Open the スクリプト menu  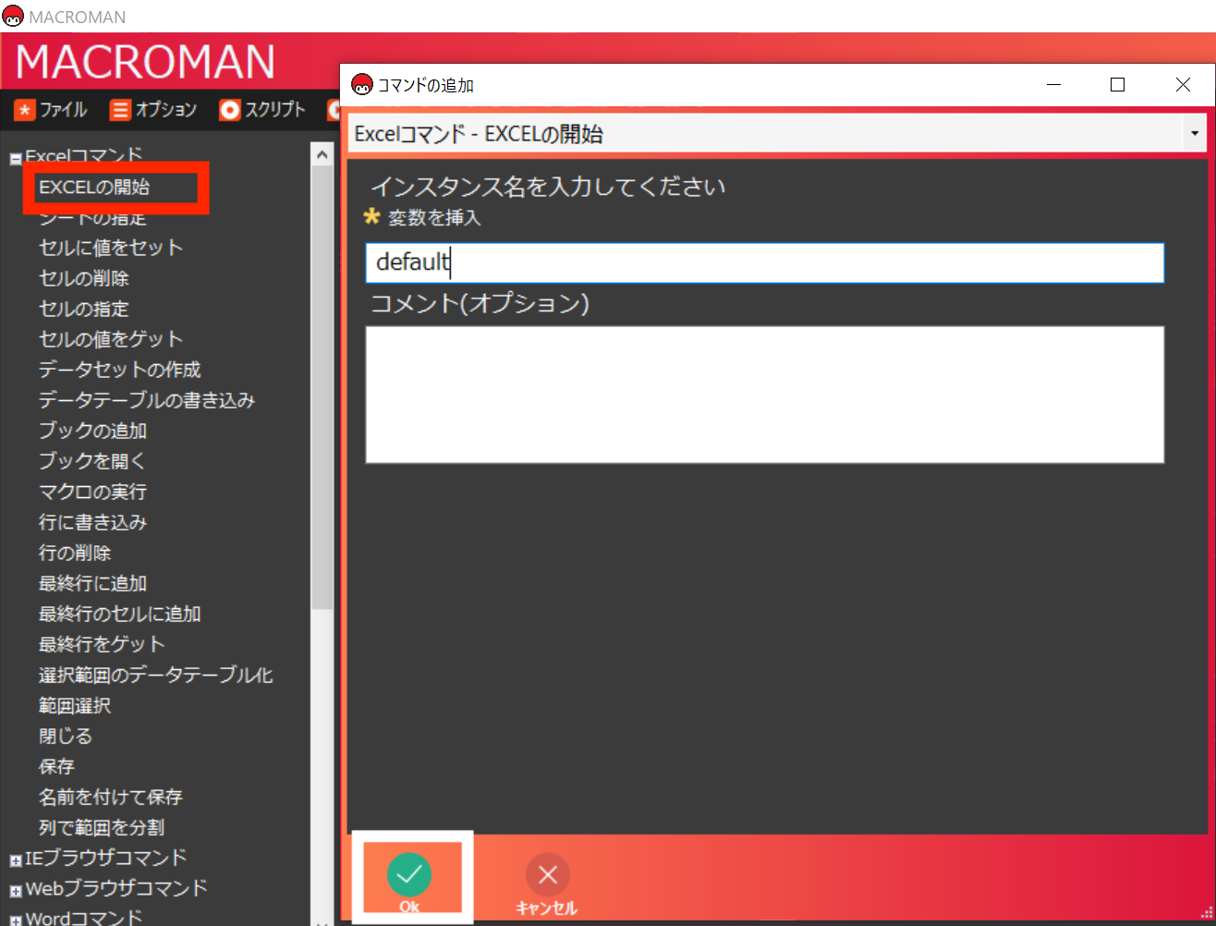[x=262, y=110]
